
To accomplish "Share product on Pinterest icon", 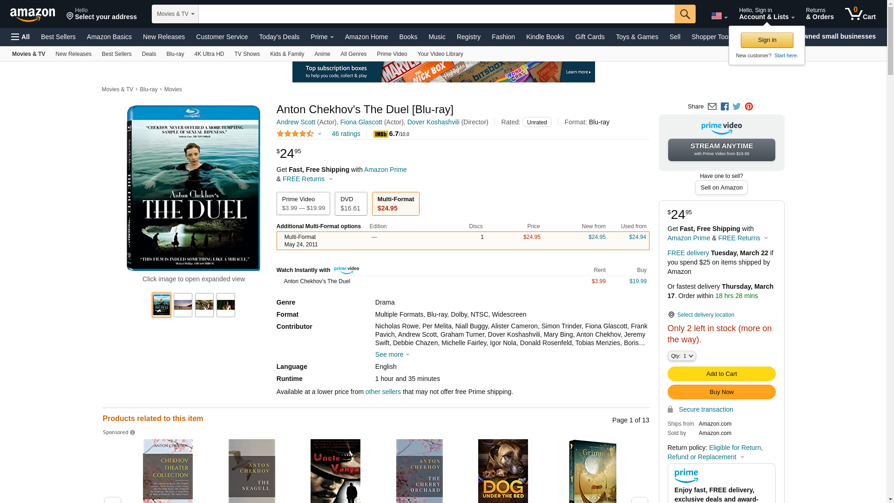I will click(749, 107).
